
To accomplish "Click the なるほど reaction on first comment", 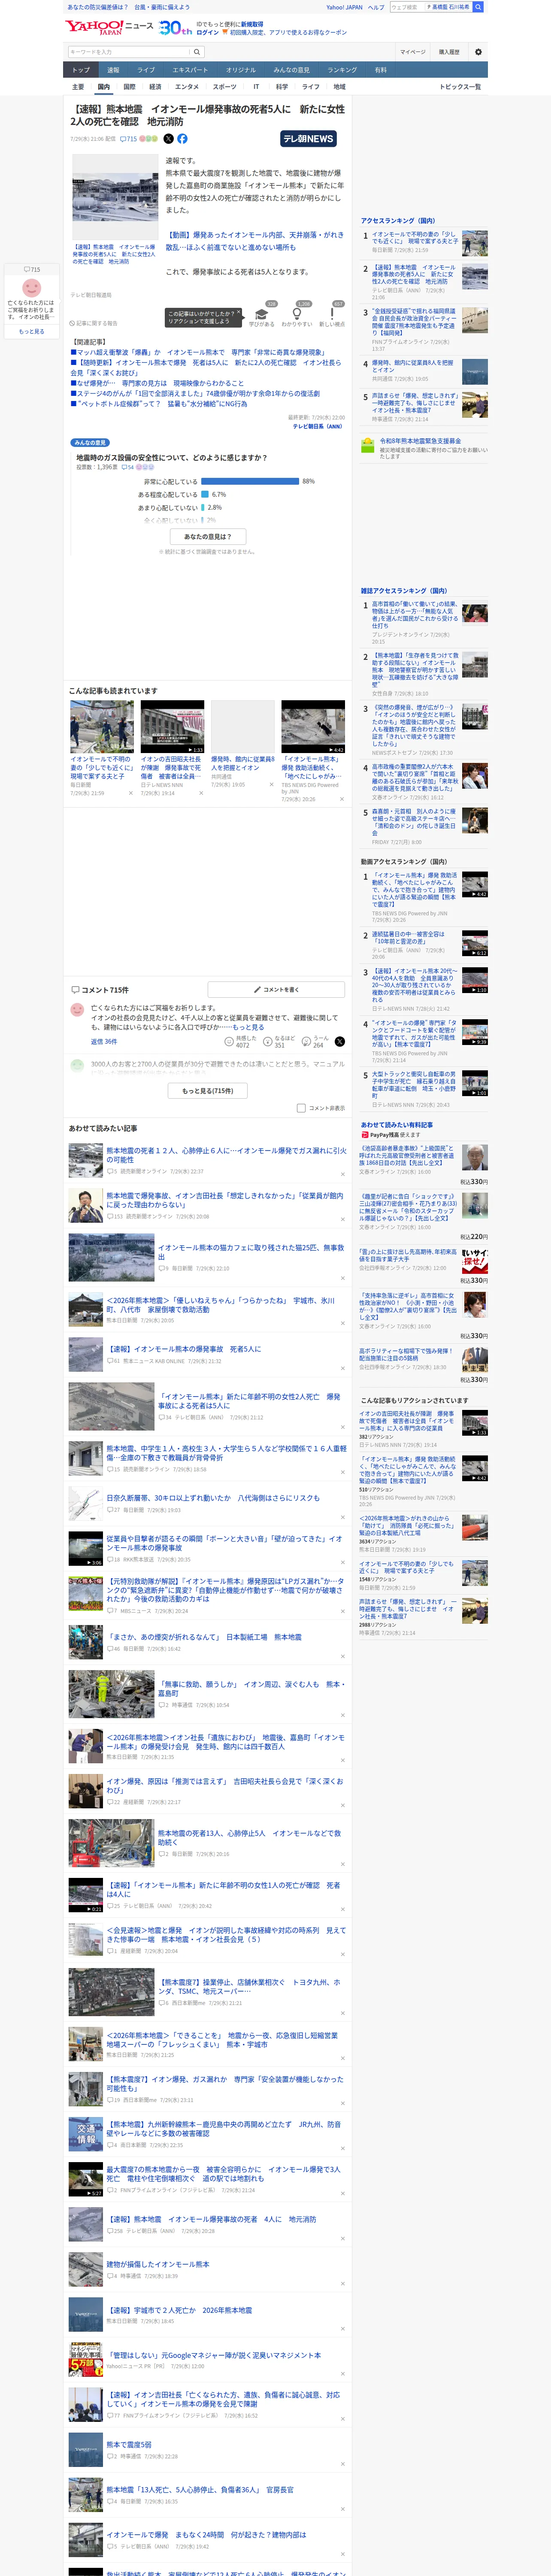I will tap(279, 1042).
